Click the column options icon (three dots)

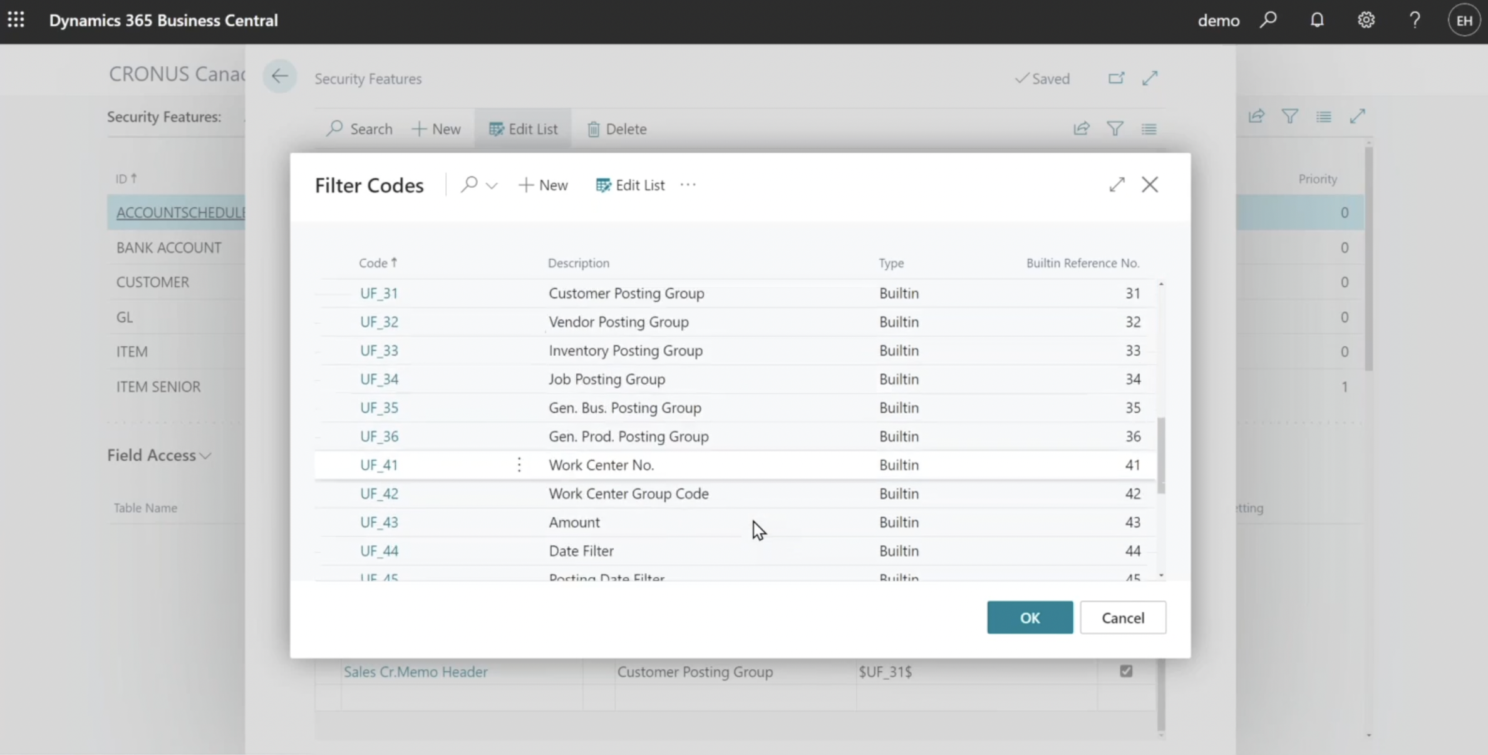520,464
